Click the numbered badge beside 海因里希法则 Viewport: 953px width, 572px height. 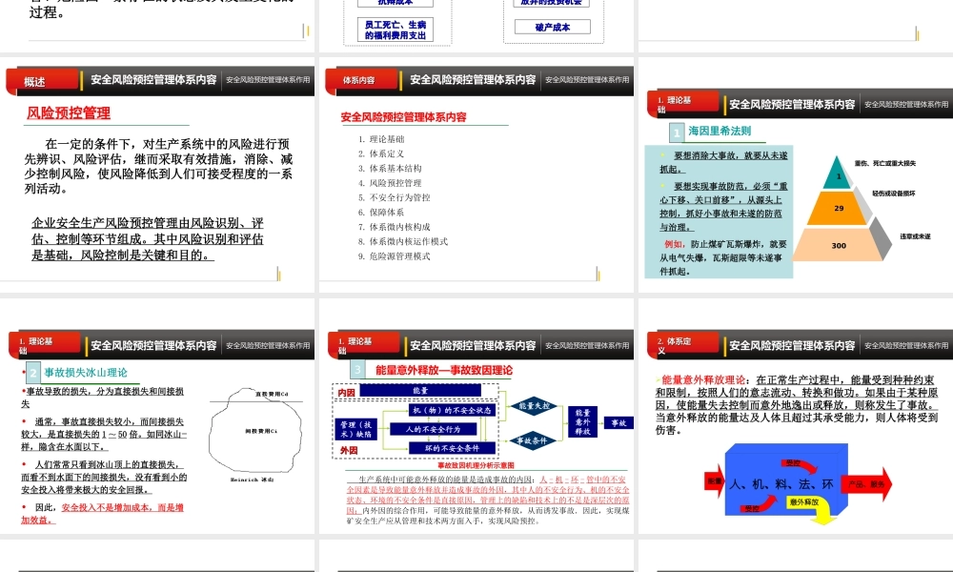point(676,133)
